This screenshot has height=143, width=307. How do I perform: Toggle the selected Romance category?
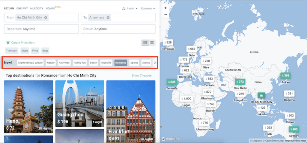[121, 63]
